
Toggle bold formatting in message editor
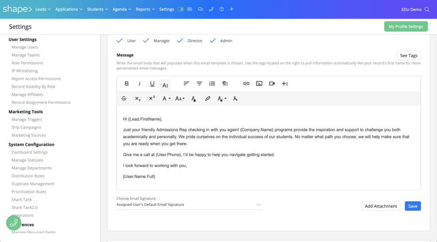point(127,83)
